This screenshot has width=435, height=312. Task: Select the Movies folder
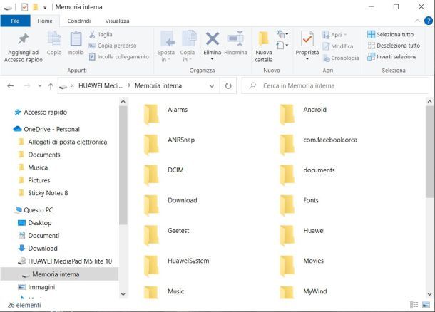[x=302, y=264]
